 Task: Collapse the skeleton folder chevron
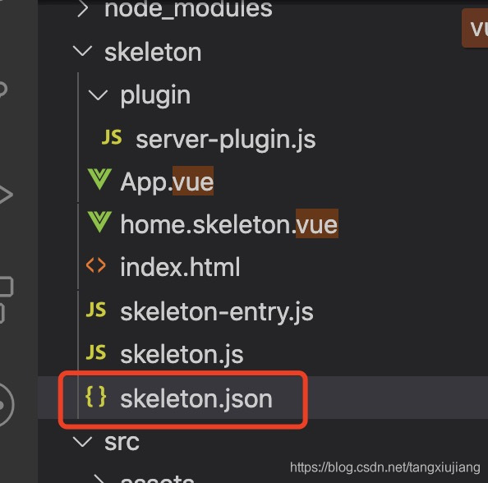tap(82, 51)
